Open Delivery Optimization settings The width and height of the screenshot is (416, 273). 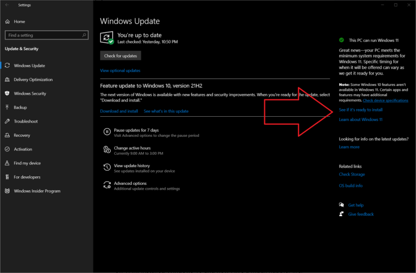tap(33, 79)
